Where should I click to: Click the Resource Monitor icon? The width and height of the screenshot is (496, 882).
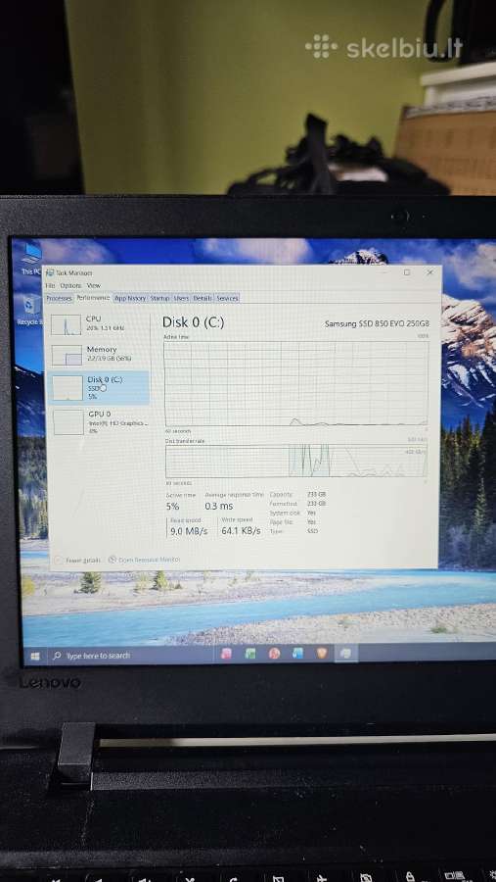click(x=112, y=560)
